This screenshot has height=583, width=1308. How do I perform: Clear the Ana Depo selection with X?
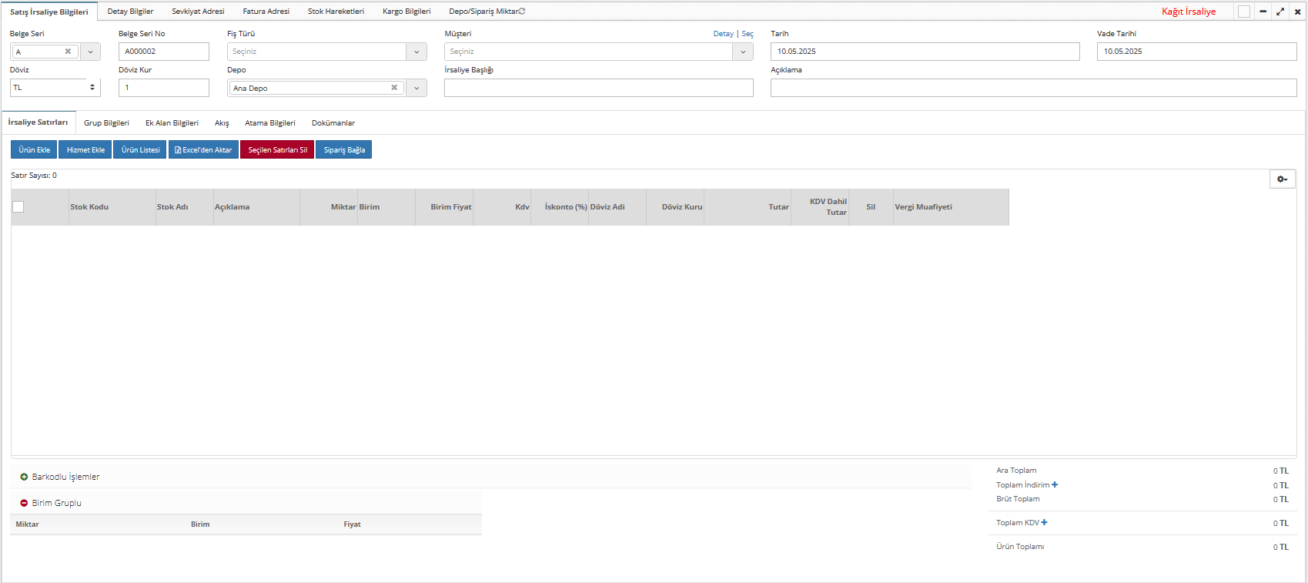pos(394,88)
